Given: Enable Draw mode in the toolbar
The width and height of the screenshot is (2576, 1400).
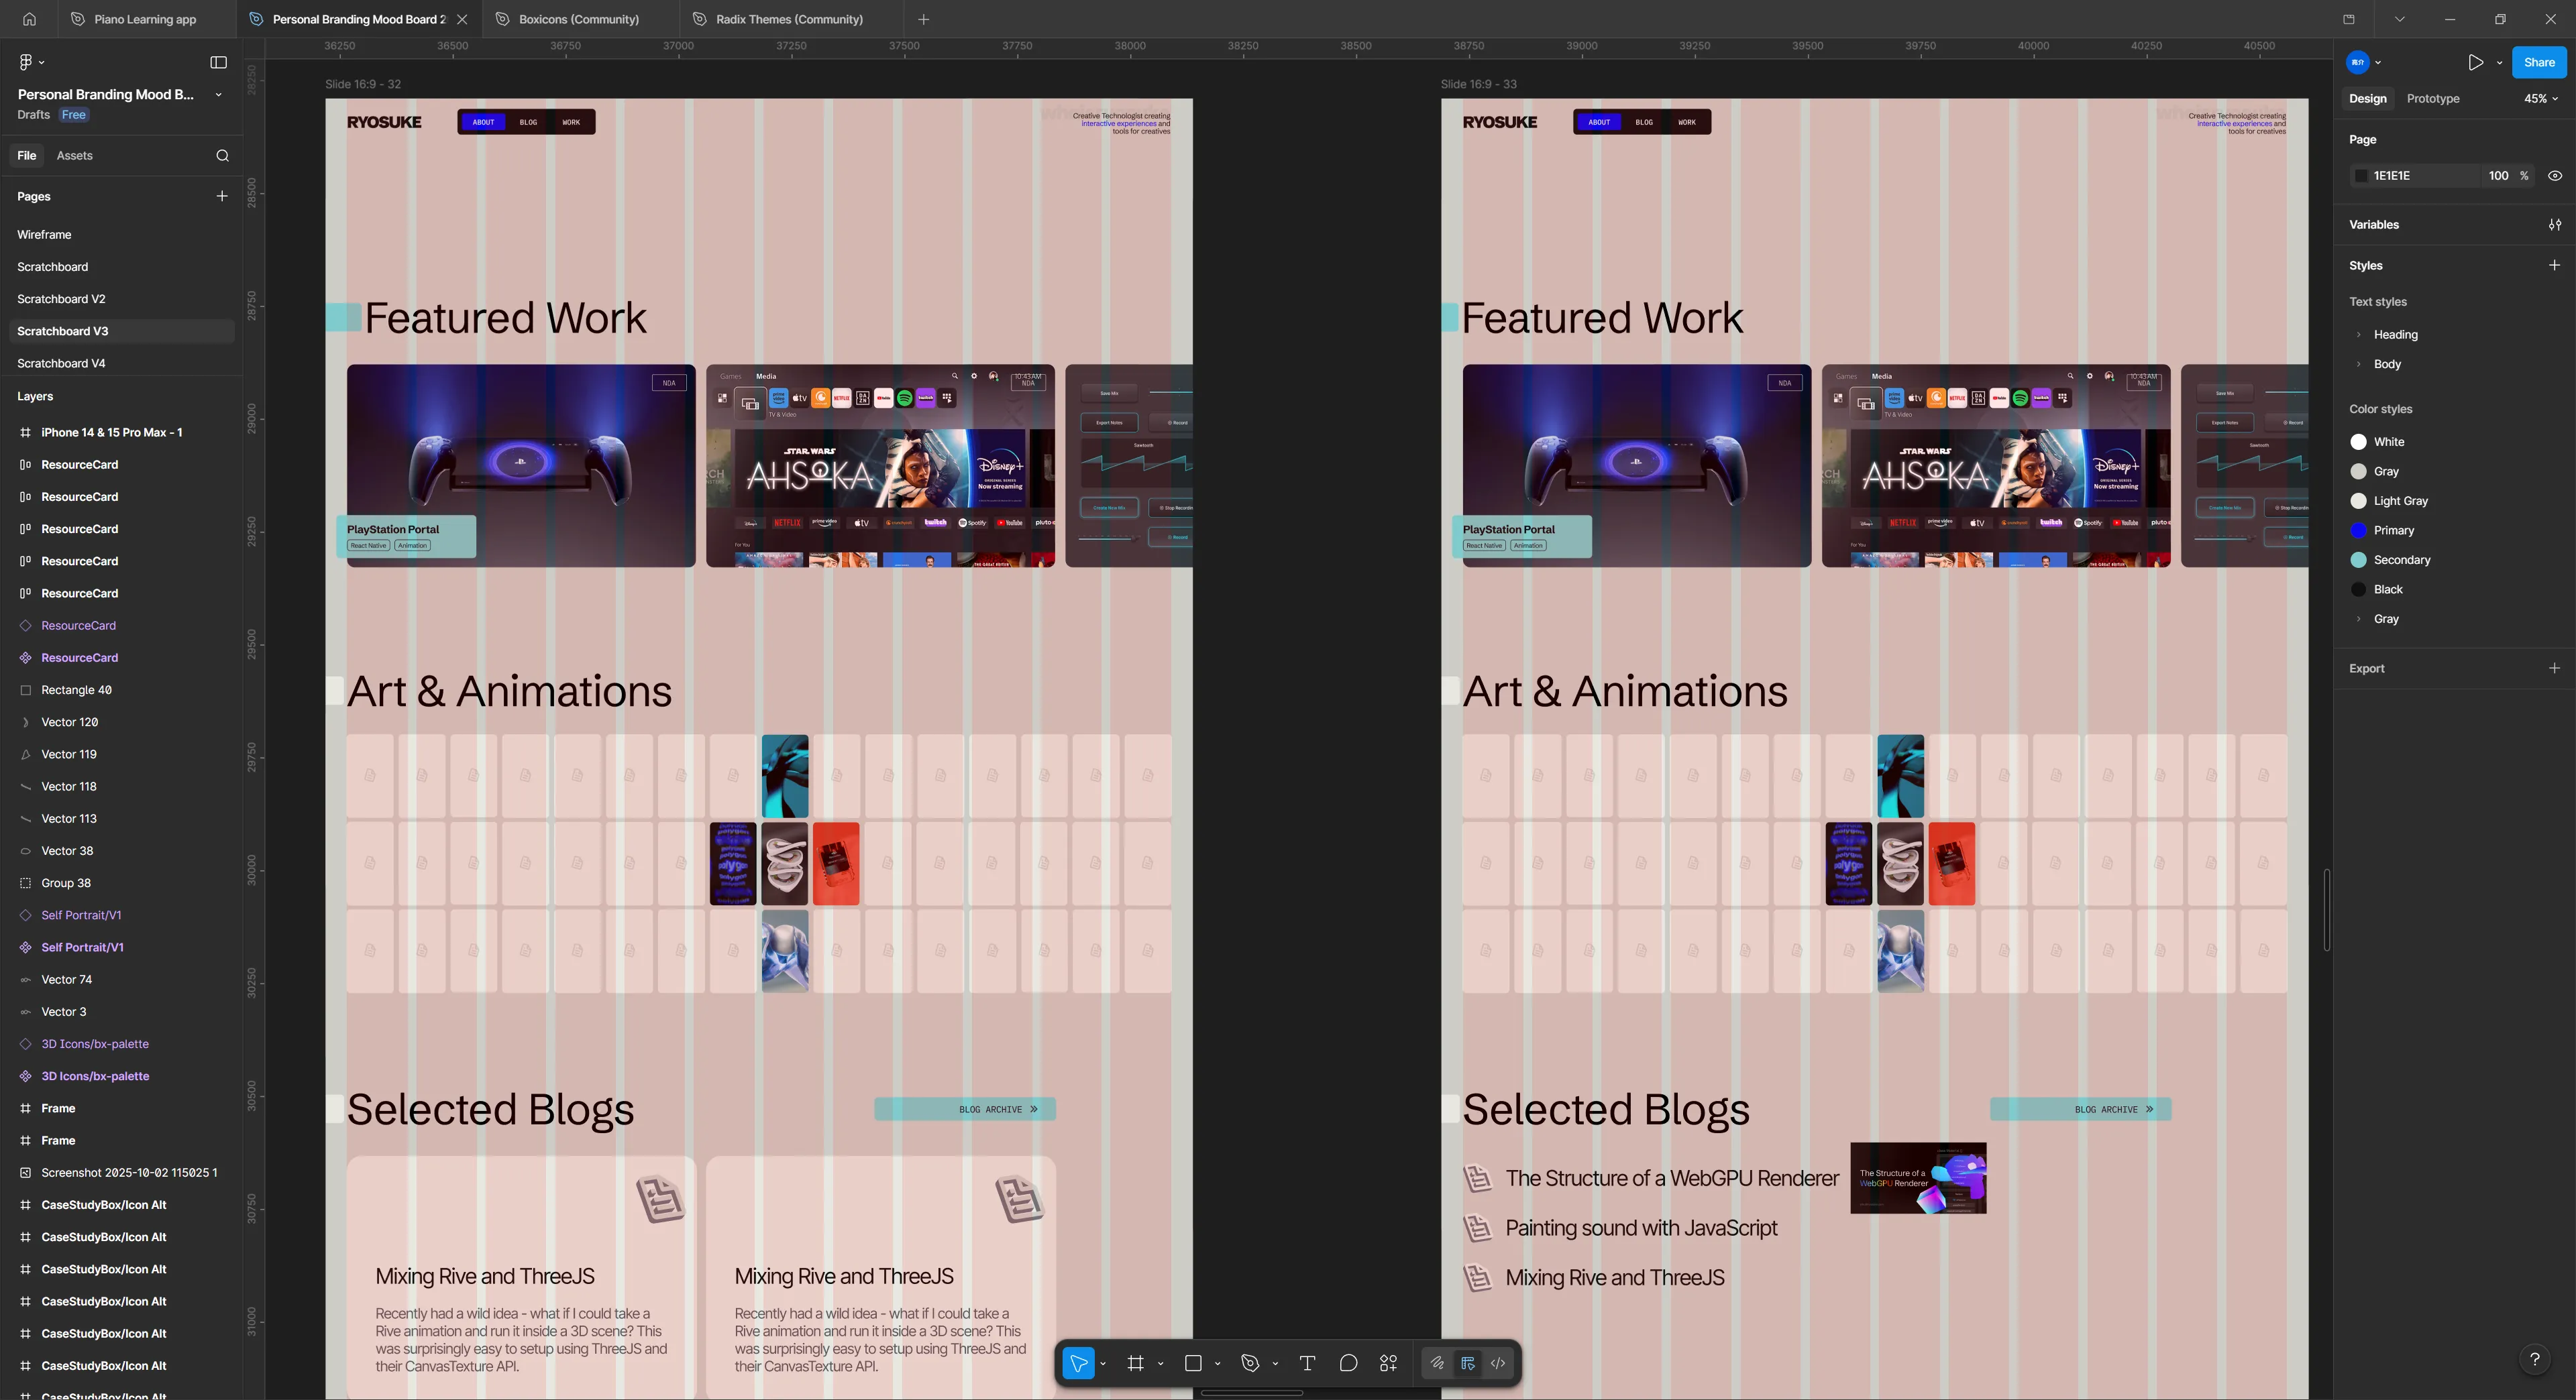Looking at the screenshot, I should click(1436, 1362).
